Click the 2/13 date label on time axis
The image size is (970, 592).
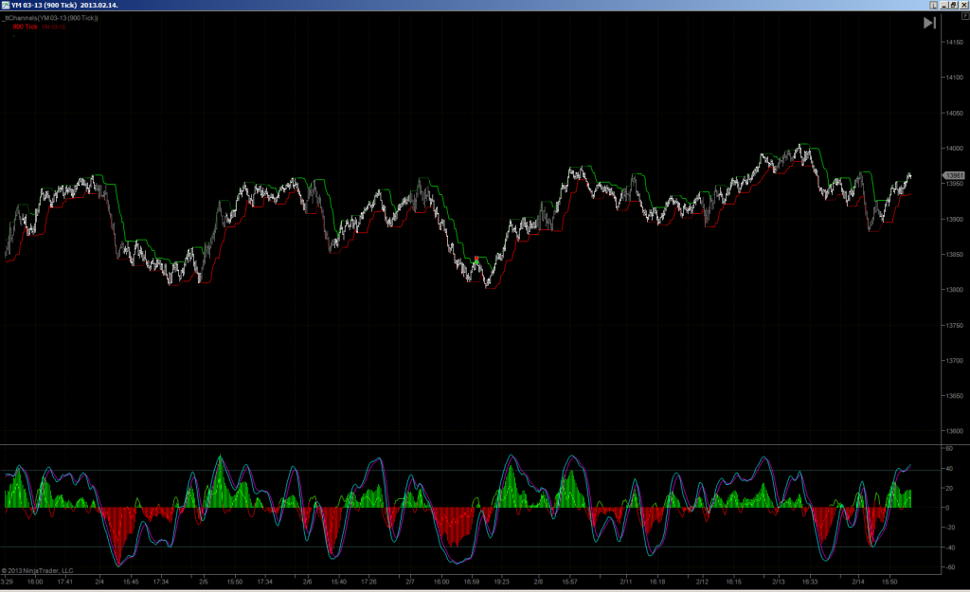point(779,582)
